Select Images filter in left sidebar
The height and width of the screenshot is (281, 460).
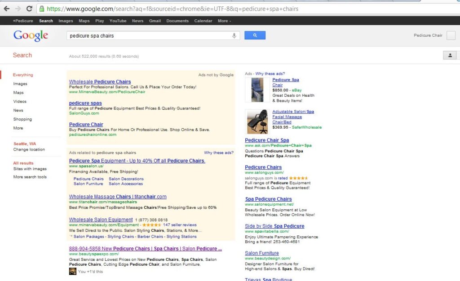20,84
